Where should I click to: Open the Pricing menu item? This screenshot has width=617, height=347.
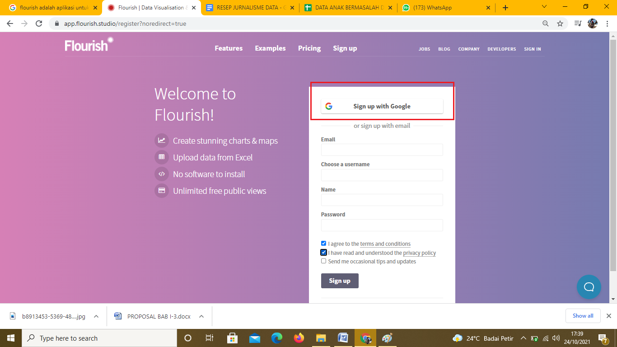(x=309, y=48)
